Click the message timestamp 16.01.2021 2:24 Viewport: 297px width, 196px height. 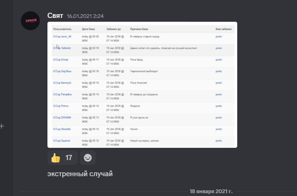[85, 16]
